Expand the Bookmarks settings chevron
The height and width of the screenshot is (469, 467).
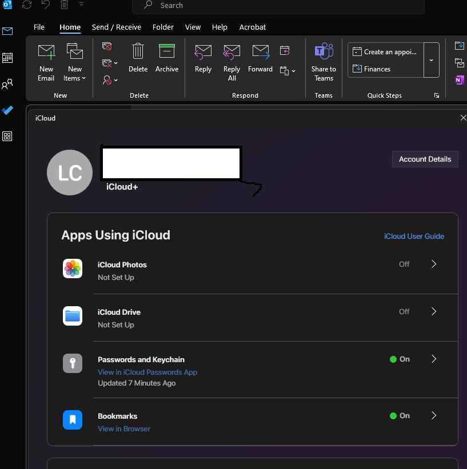click(434, 415)
